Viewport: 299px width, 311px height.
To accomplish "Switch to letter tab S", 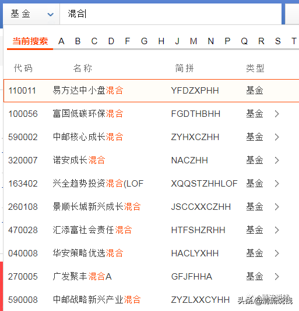I will [x=278, y=41].
